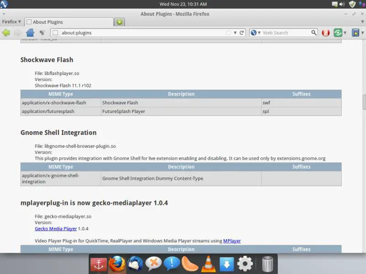Viewport: 366px width, 274px height.
Task: Click the Gnome Shell Integration heading
Action: pos(59,133)
